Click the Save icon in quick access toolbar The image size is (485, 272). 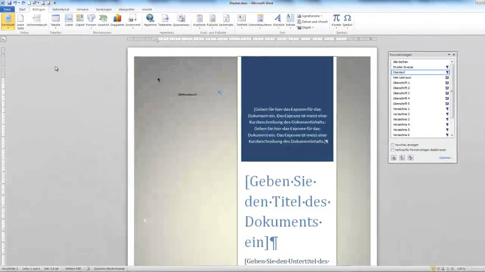[x=9, y=3]
